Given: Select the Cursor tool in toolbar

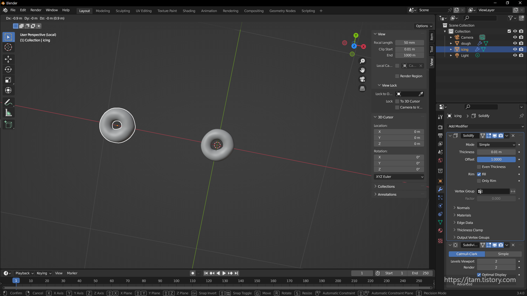Looking at the screenshot, I should click(8, 47).
